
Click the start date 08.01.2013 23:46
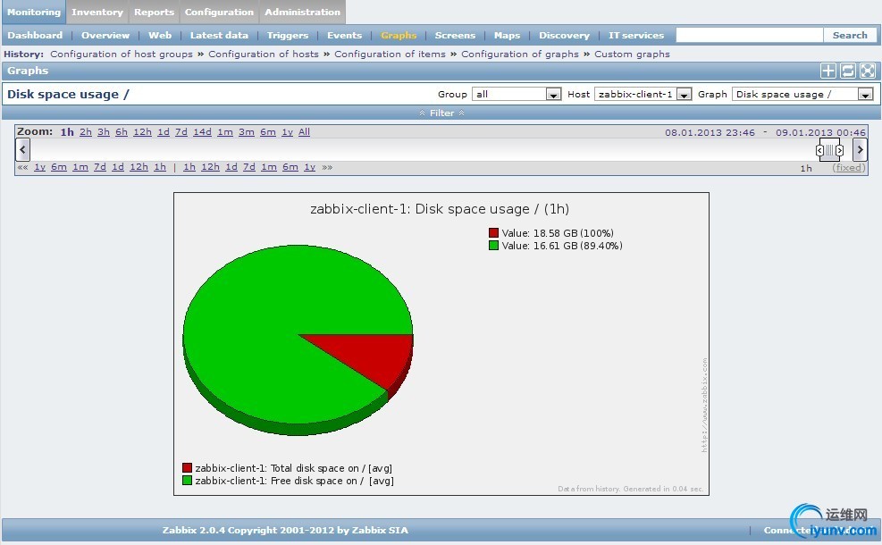pyautogui.click(x=710, y=133)
